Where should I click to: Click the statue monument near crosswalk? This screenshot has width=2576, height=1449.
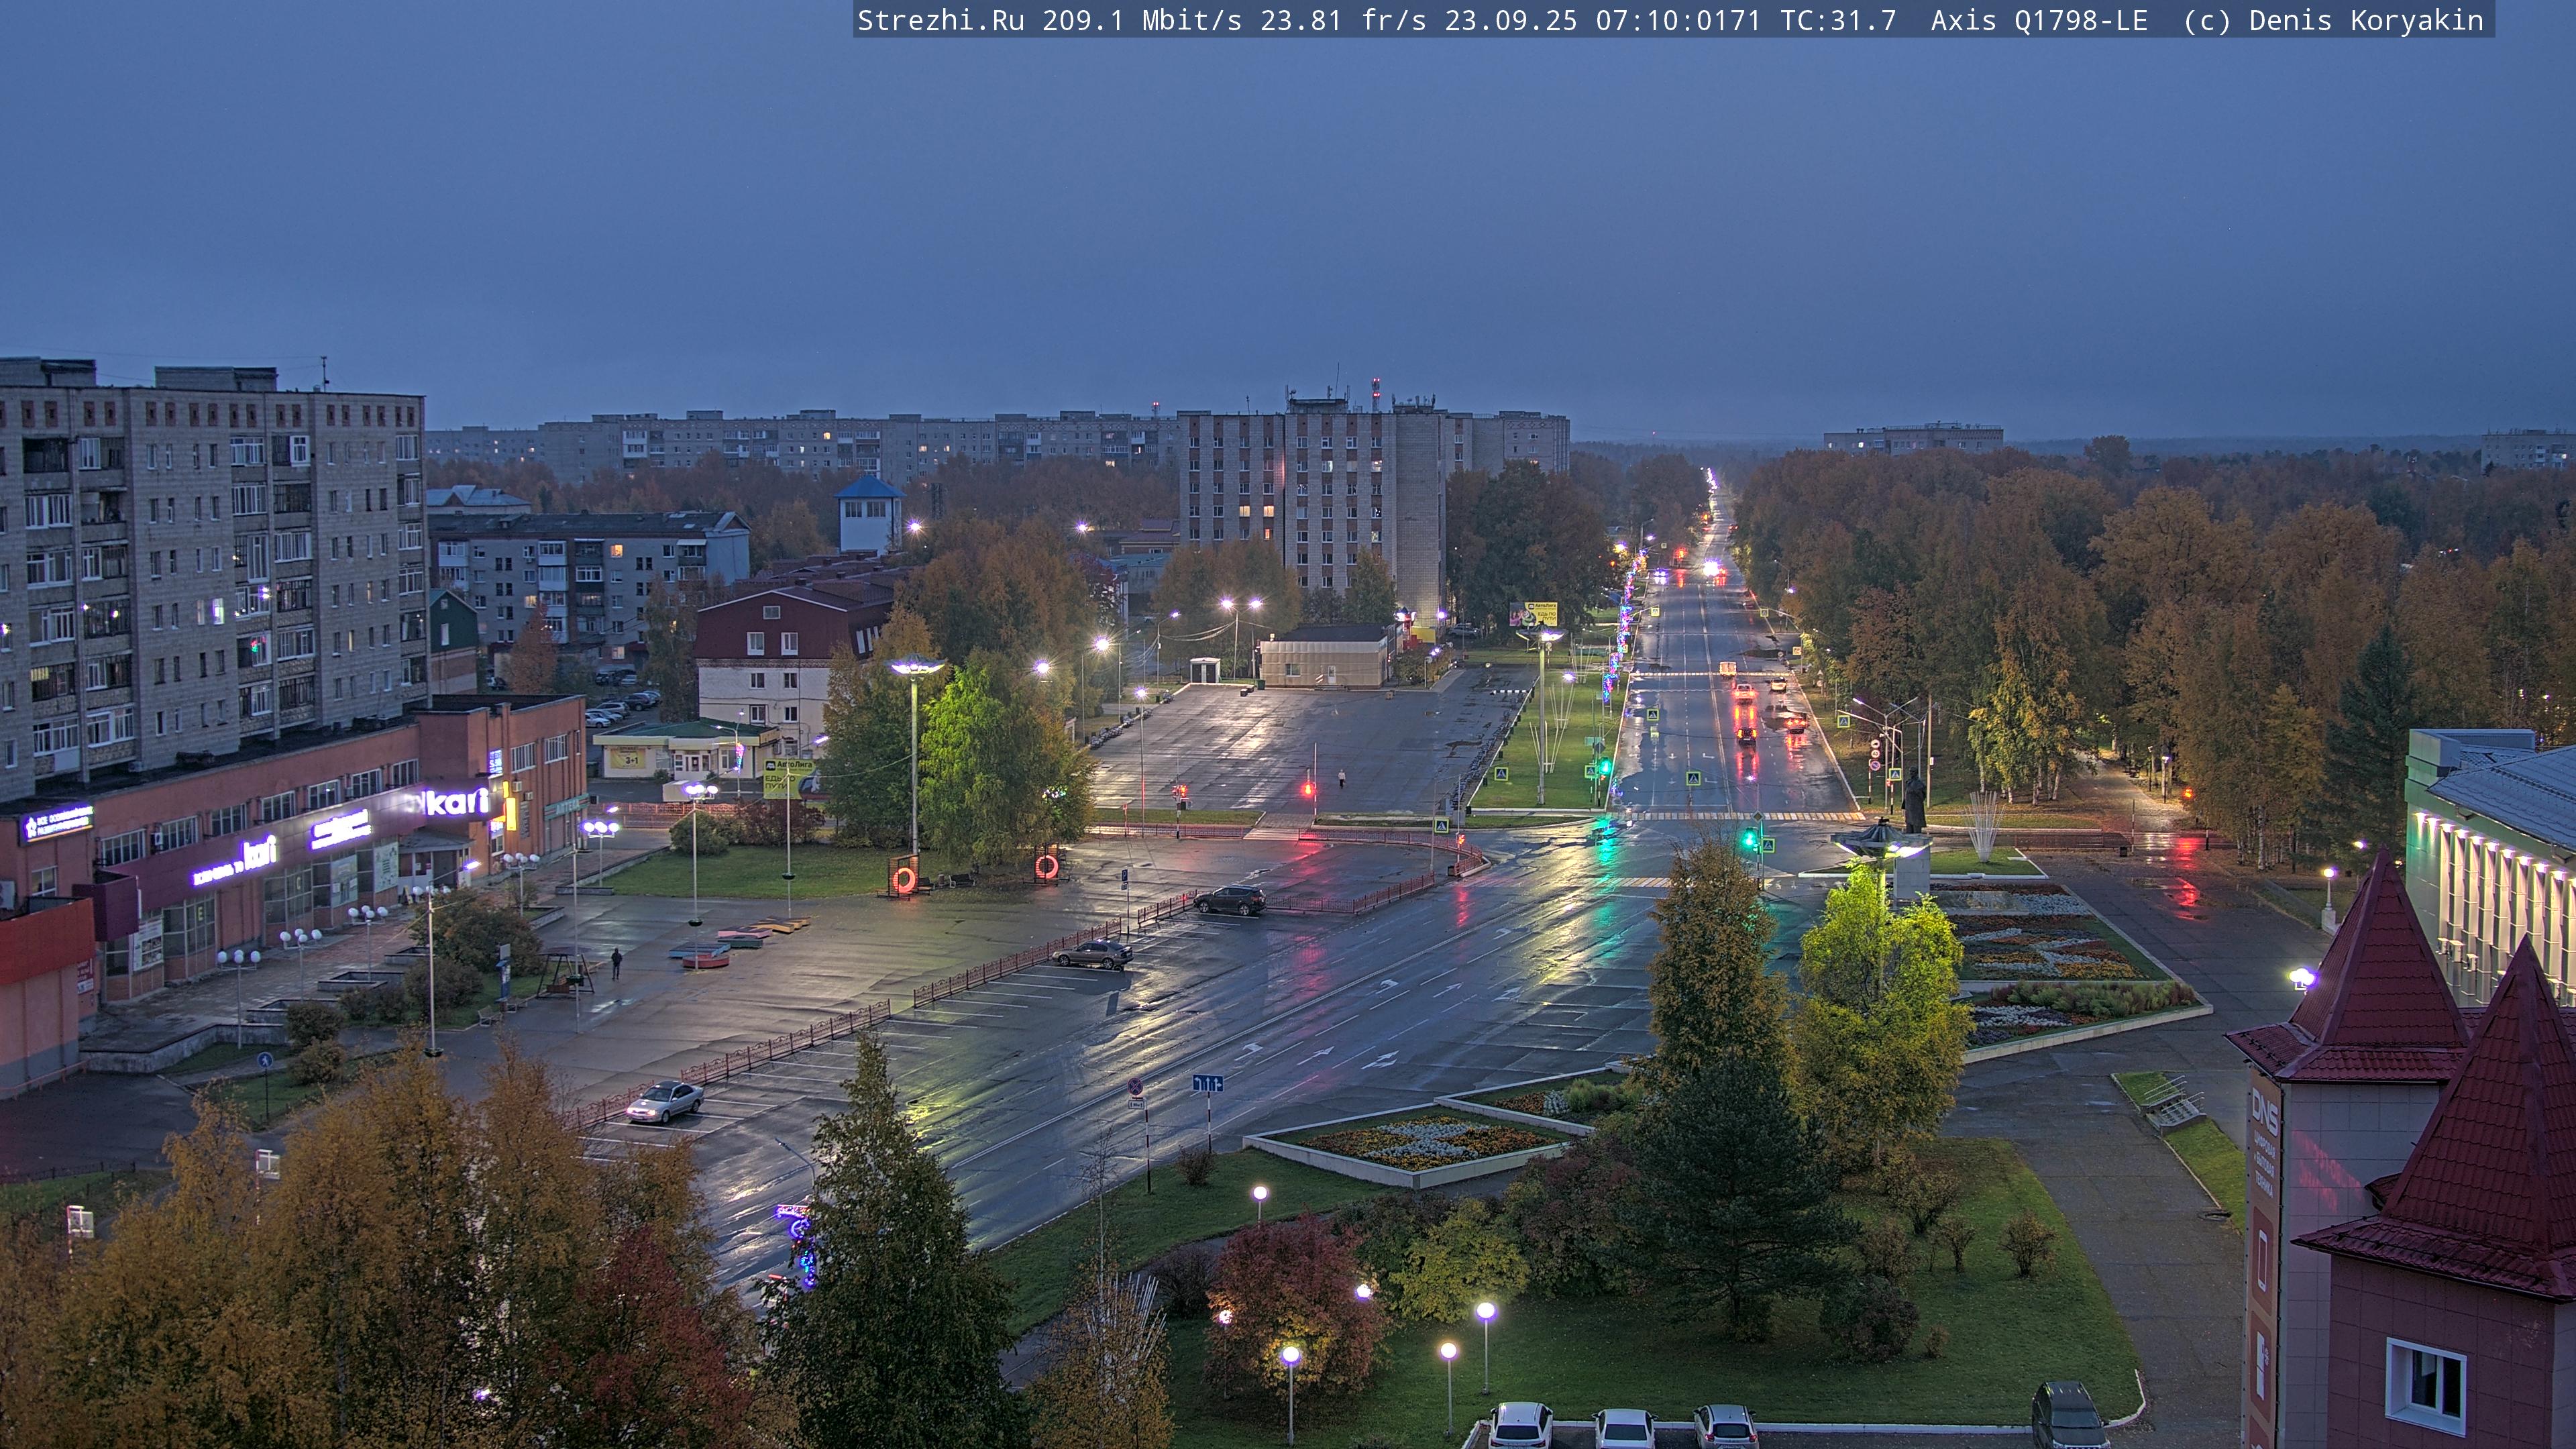click(1914, 801)
